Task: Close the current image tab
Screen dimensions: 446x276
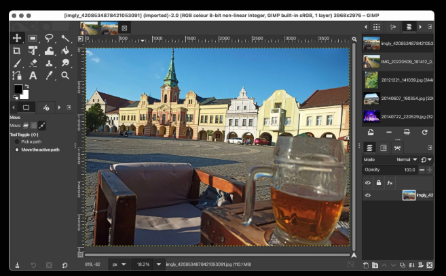Action: click(x=124, y=28)
